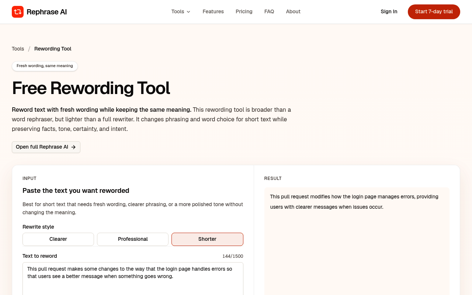Start the 7-day trial
The height and width of the screenshot is (295, 472).
pos(434,12)
